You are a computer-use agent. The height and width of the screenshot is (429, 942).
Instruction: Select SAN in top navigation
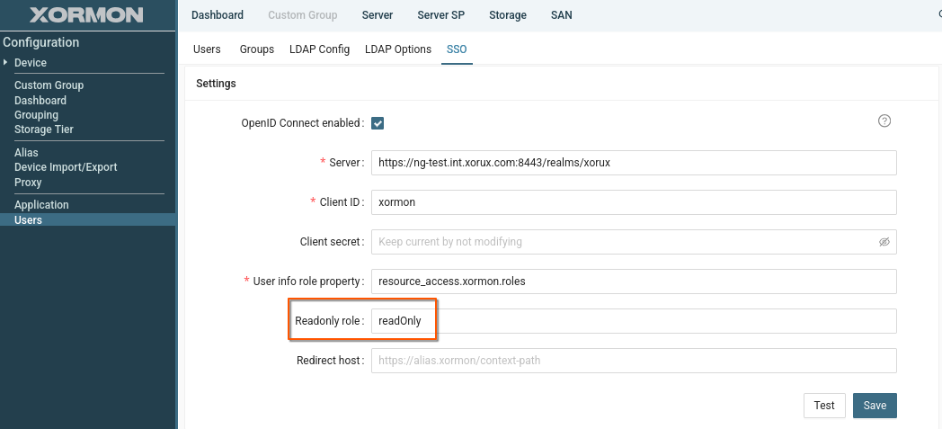click(x=561, y=15)
